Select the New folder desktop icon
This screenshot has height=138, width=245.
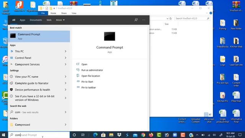point(236,25)
